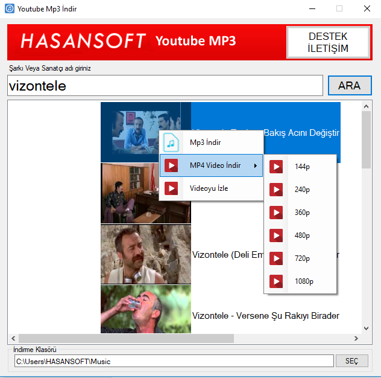
Task: Minimize the Youtube Mp3 İndir window
Action: coord(312,9)
